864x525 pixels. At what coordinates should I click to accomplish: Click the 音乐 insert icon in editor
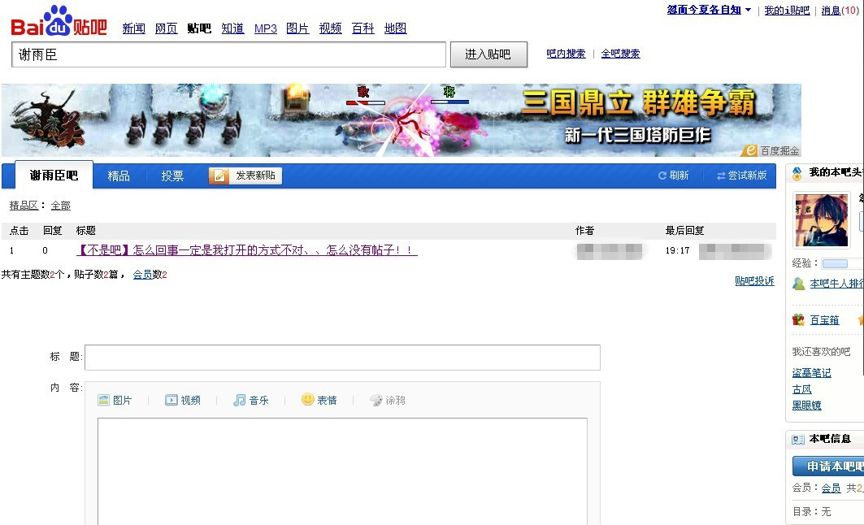[x=239, y=400]
